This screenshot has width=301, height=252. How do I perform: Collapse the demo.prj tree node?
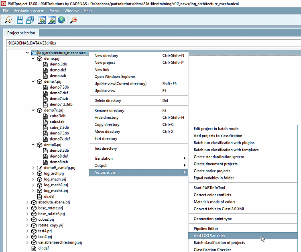click(33, 59)
